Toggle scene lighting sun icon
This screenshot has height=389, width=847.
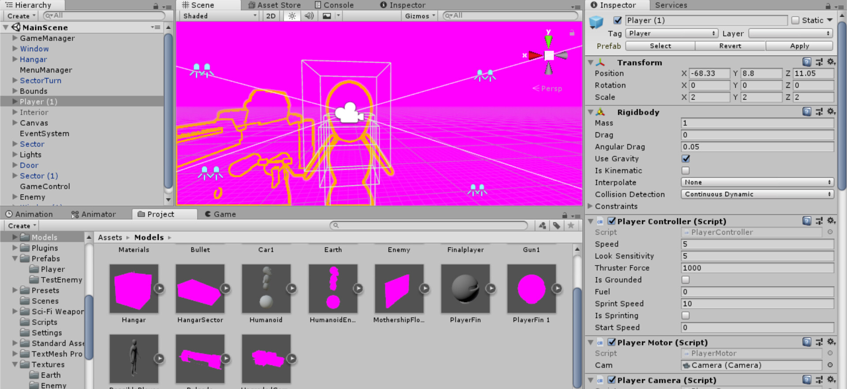292,16
